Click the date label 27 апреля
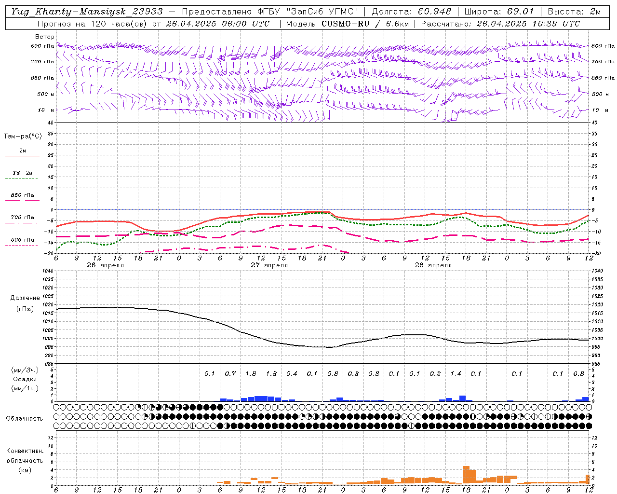 point(269,265)
